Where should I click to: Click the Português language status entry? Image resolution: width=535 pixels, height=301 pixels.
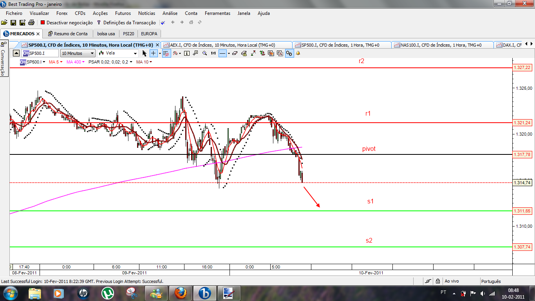(x=491, y=281)
